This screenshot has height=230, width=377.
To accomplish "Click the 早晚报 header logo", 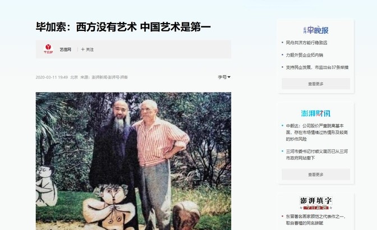I will [x=316, y=30].
